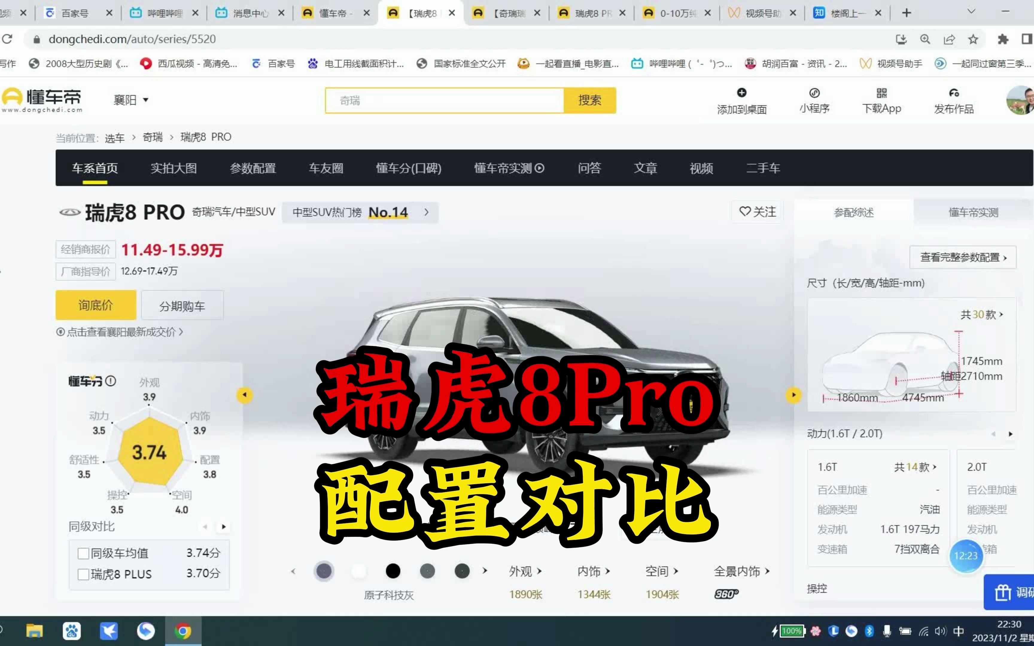
Task: Switch to 实拍大图 tab
Action: click(174, 168)
